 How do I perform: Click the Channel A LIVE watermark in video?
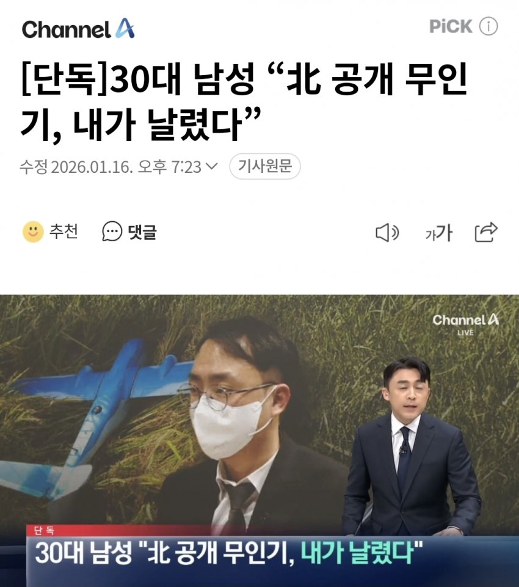(x=465, y=324)
